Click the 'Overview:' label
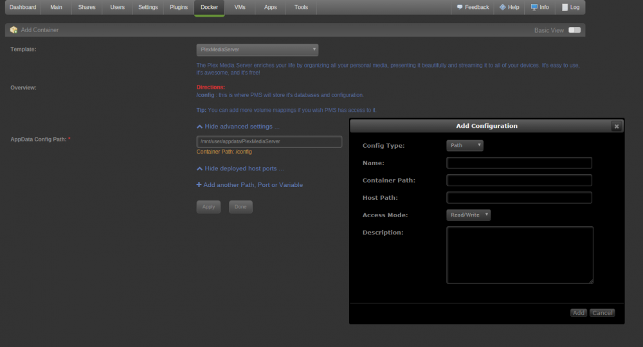The width and height of the screenshot is (643, 347). tap(23, 87)
